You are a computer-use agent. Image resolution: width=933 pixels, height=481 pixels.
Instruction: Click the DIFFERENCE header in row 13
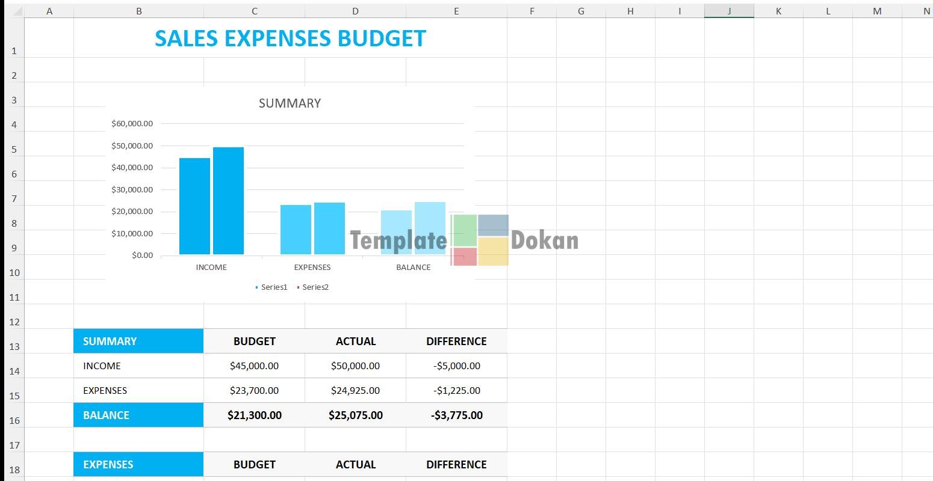[456, 341]
